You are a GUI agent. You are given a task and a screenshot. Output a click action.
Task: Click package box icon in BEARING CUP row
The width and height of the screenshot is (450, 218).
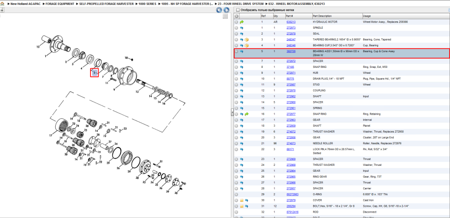247,45
